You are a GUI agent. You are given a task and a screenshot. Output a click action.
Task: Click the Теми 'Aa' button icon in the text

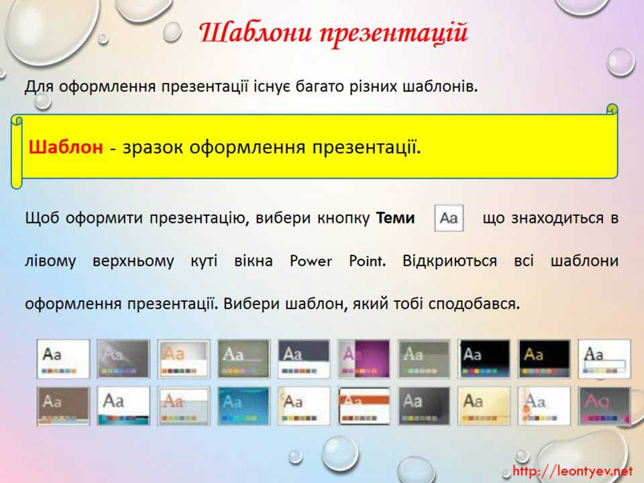tap(449, 219)
